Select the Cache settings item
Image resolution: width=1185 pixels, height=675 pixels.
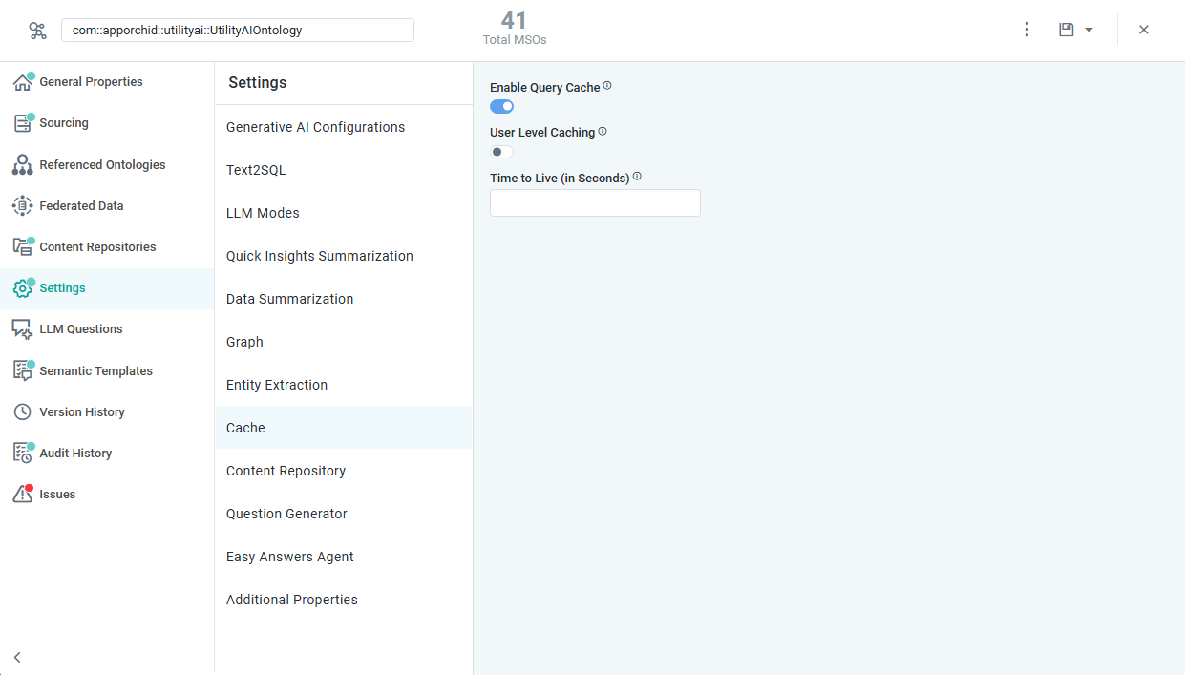tap(344, 428)
